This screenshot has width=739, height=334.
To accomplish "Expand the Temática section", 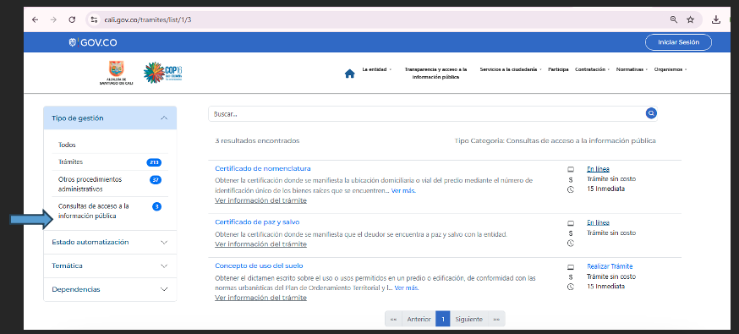I will pyautogui.click(x=110, y=266).
